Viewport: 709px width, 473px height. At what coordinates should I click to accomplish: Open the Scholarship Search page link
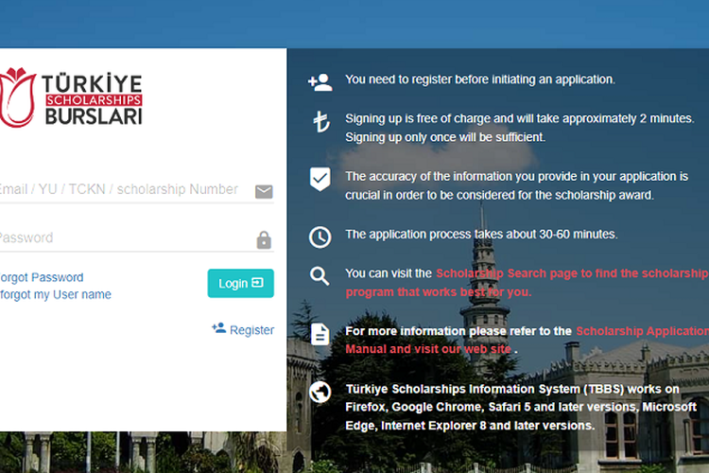point(527,283)
